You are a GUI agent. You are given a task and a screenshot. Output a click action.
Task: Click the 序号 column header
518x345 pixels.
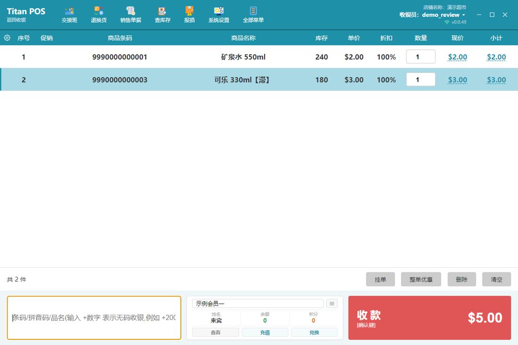[x=24, y=38]
